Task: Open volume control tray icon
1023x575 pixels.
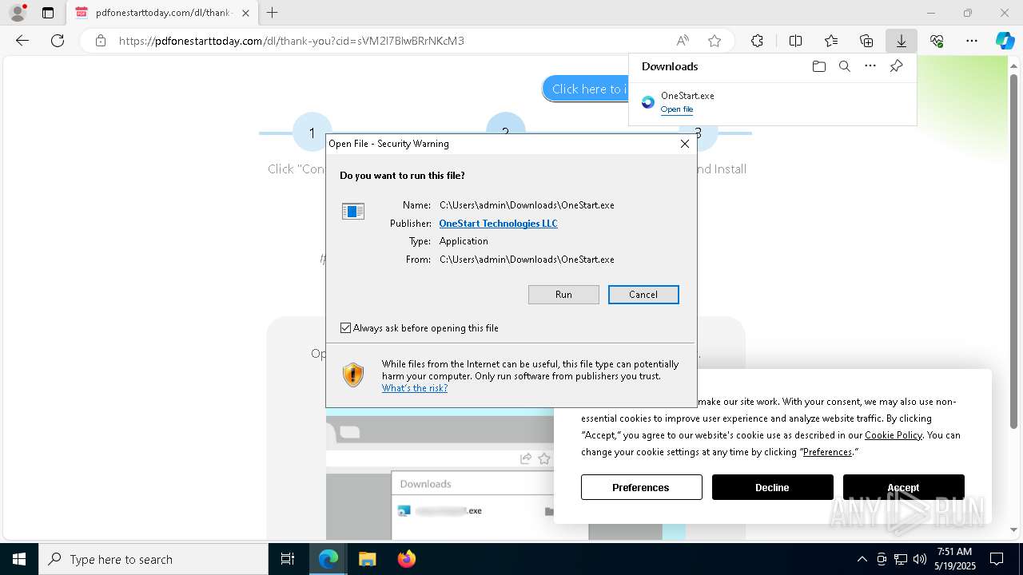Action: click(x=919, y=559)
